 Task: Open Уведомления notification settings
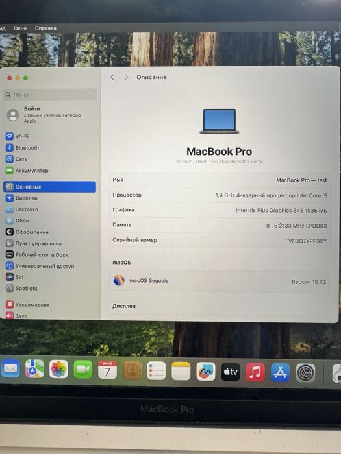pos(27,305)
